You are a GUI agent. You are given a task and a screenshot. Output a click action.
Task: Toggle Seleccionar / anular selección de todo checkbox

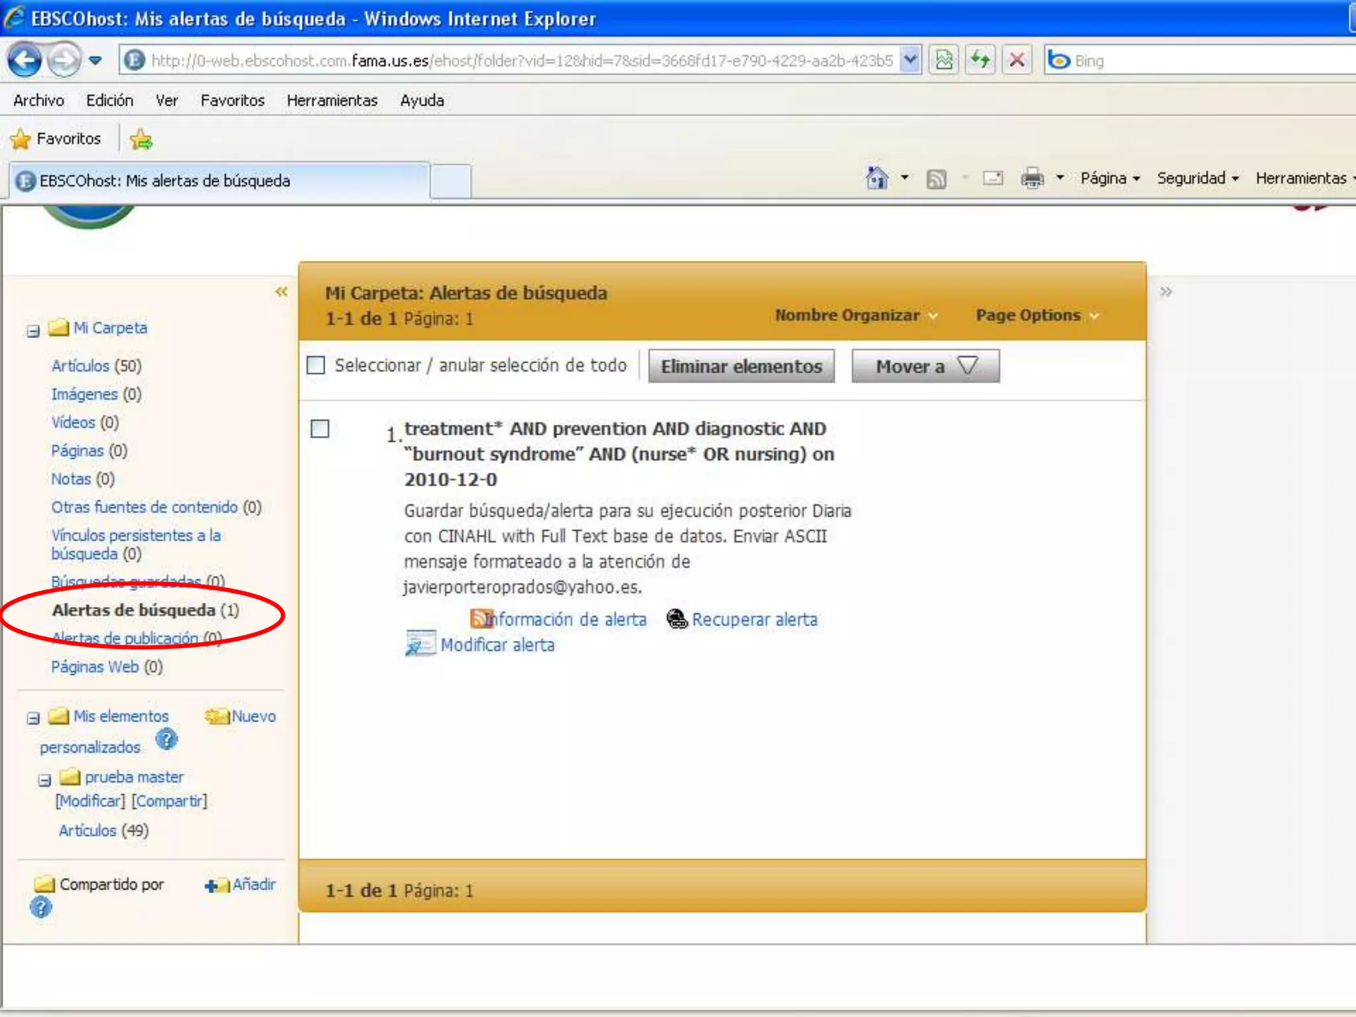316,365
